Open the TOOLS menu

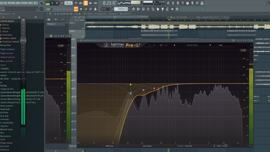pos(30,3)
